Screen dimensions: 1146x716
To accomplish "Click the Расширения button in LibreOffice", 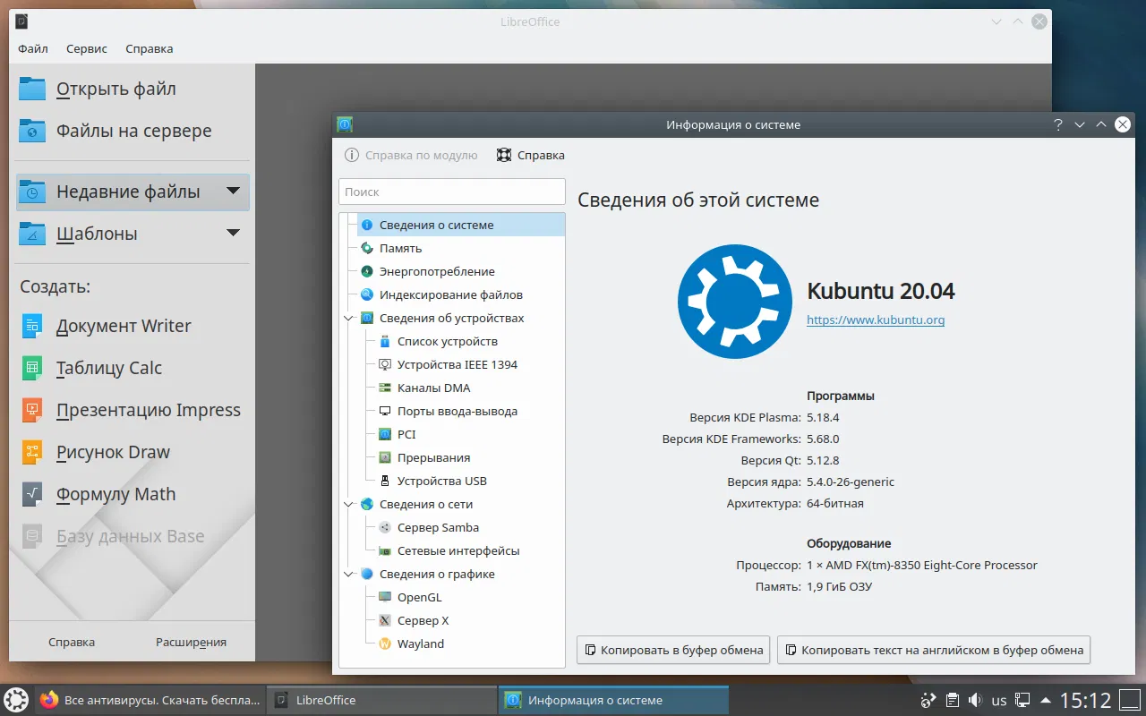I will pyautogui.click(x=191, y=642).
